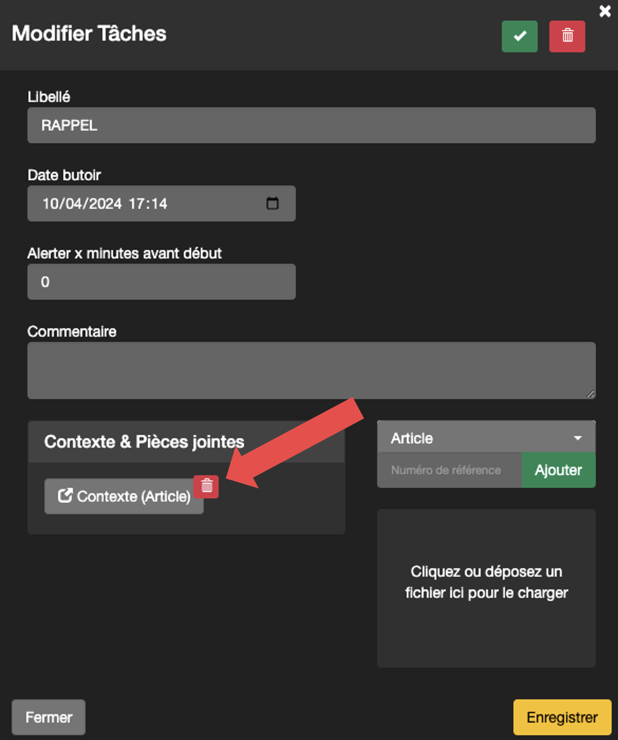Click the Contexte & Pièces jointes panel header

tap(186, 442)
